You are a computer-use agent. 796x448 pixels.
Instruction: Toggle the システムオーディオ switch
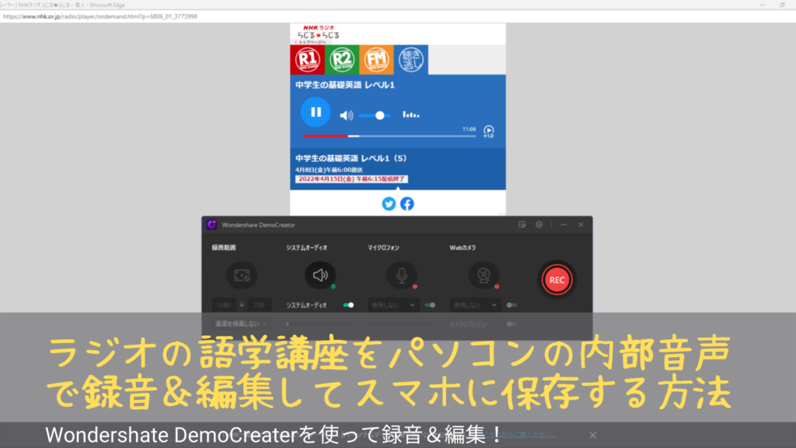[348, 305]
